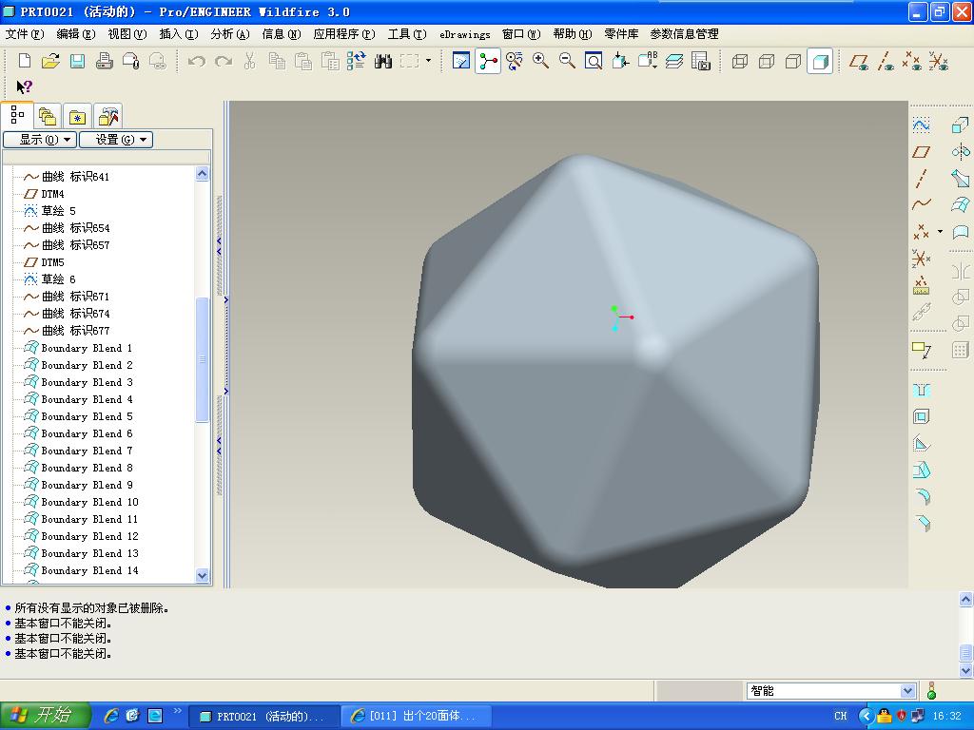Refit model to the screen icon

click(x=594, y=61)
